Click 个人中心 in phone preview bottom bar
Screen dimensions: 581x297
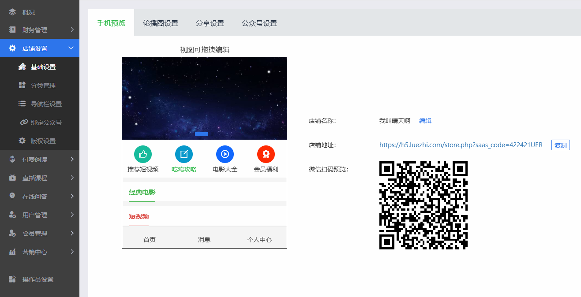[x=259, y=240]
